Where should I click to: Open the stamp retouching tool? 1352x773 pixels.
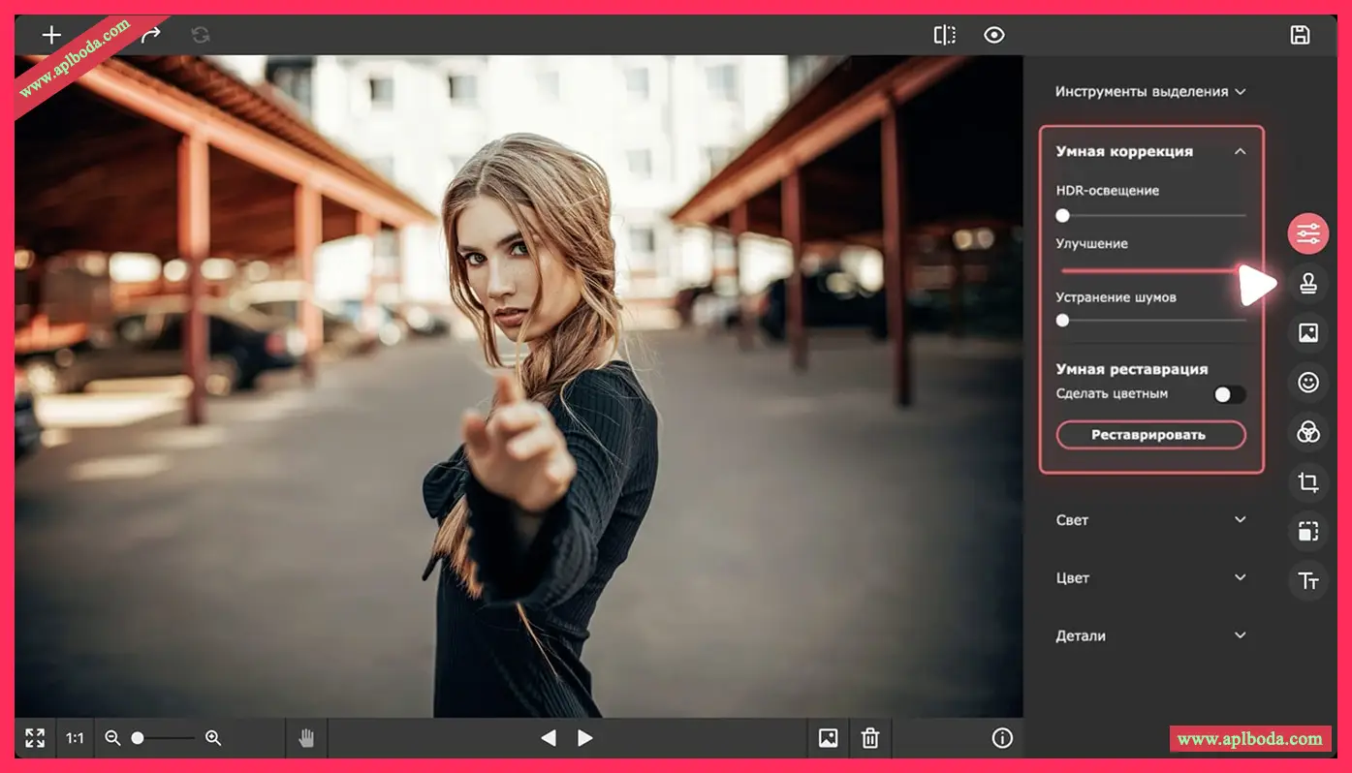point(1308,283)
